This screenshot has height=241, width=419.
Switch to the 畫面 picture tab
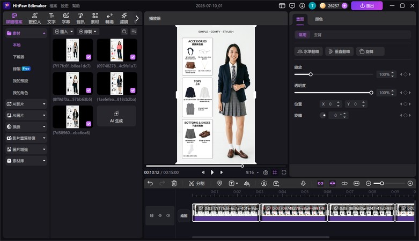click(300, 19)
